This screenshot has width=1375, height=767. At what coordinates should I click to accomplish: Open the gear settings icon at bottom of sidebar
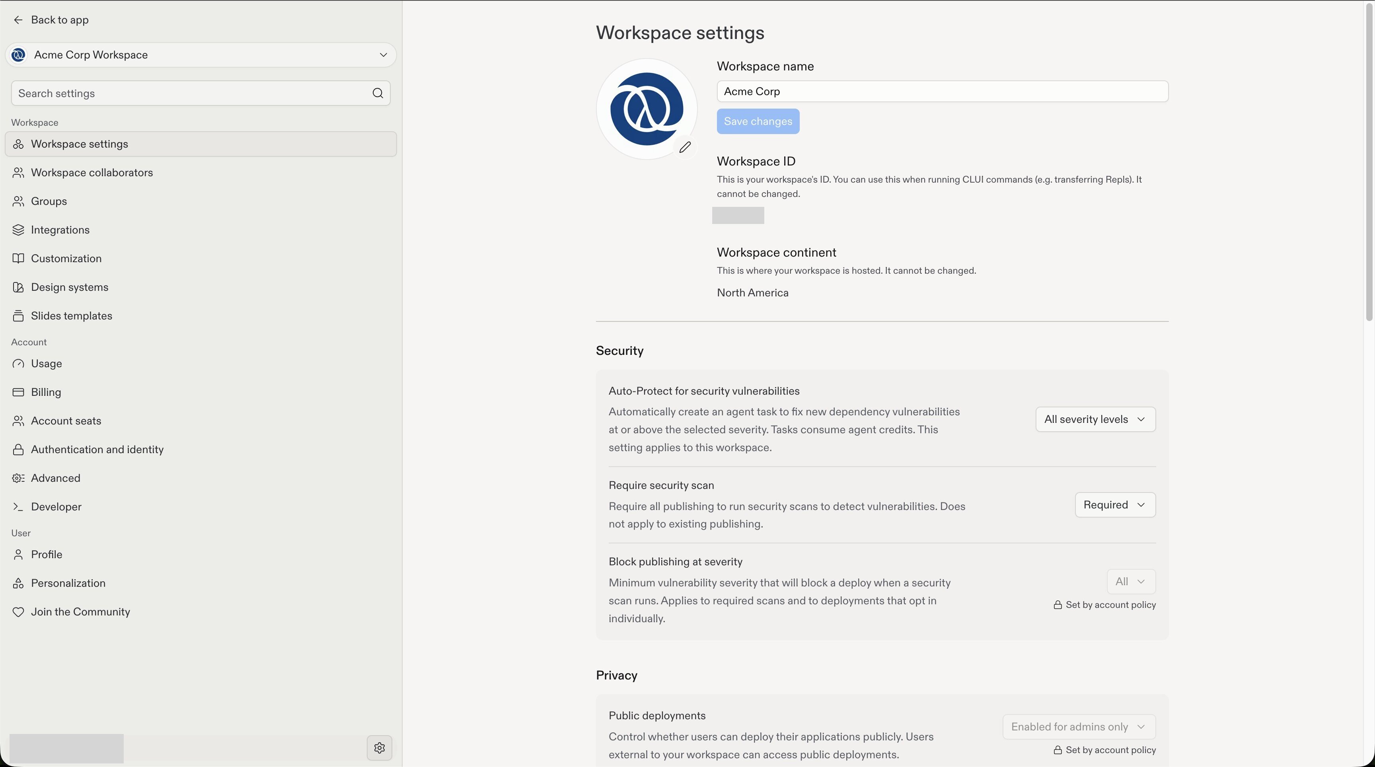click(x=380, y=748)
